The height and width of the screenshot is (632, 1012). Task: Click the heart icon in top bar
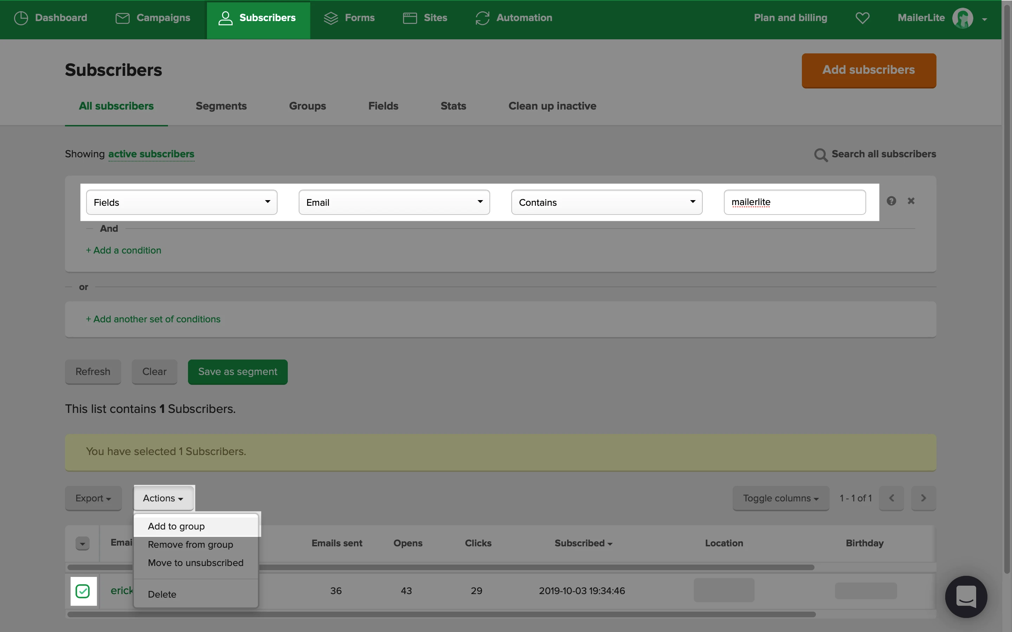pos(862,18)
